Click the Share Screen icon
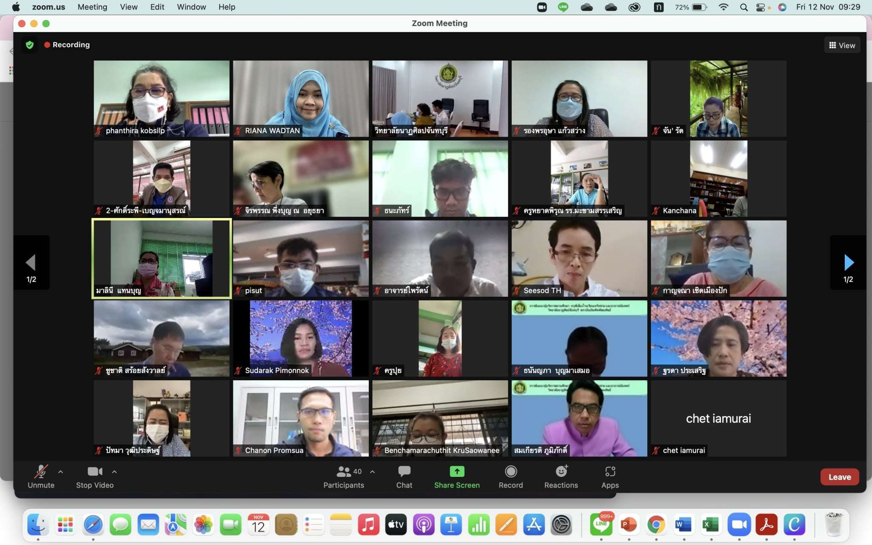 456,472
